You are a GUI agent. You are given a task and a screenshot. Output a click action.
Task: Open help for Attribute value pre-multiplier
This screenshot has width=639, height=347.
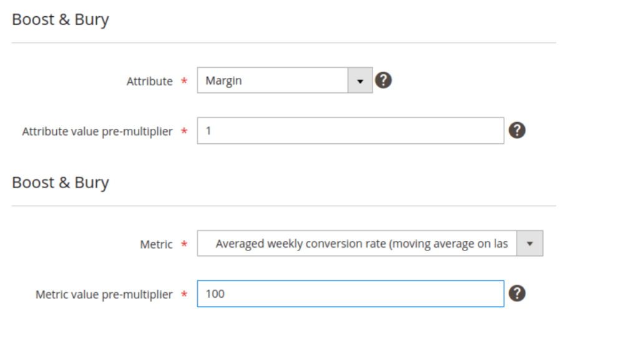point(517,130)
